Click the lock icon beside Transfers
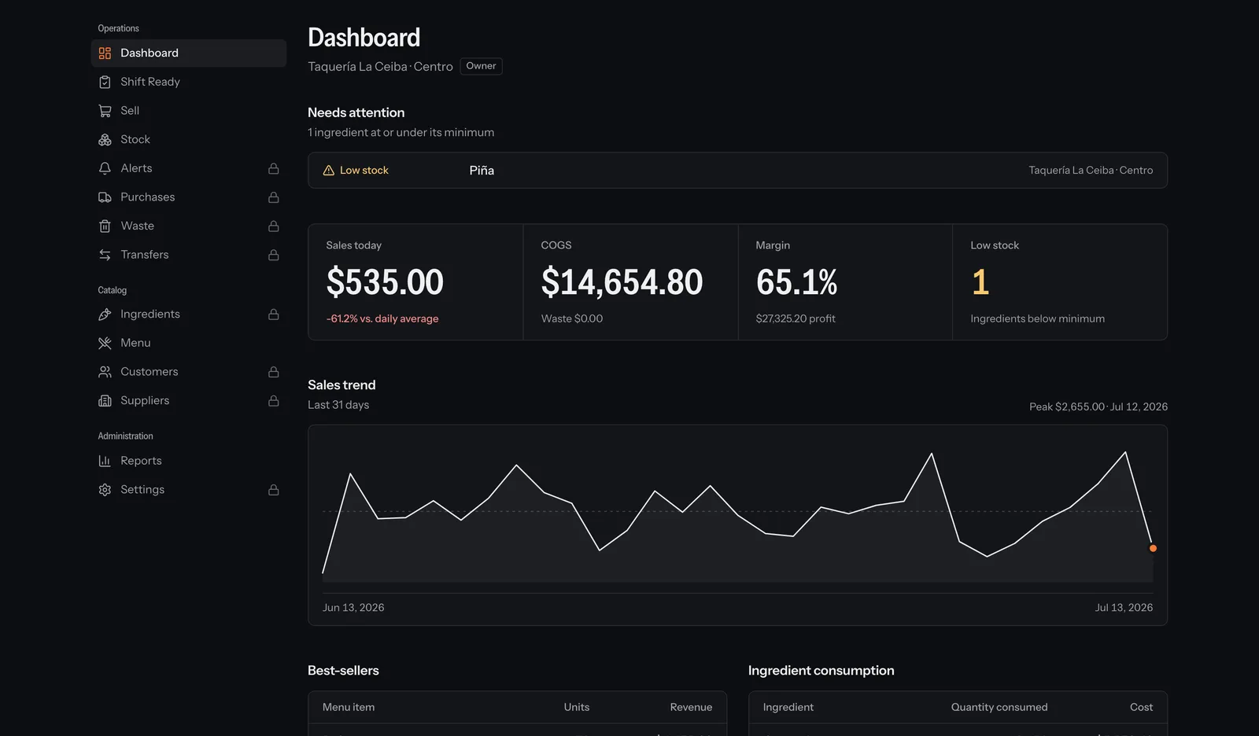1259x736 pixels. coord(274,255)
